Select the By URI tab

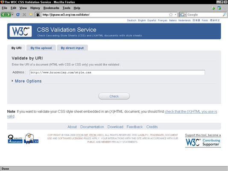pos(16,48)
